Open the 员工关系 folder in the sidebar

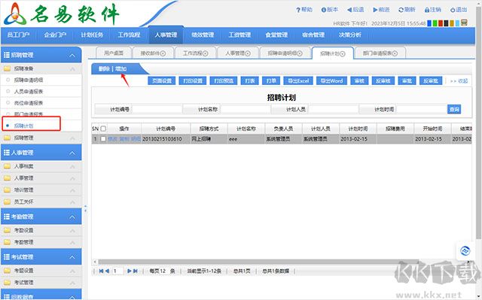point(41,202)
